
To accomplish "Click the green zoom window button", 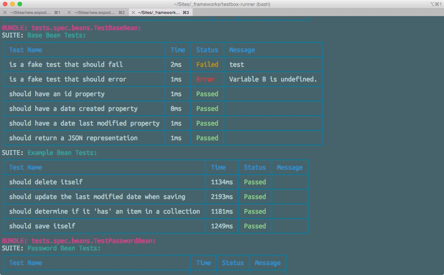I will (20, 4).
